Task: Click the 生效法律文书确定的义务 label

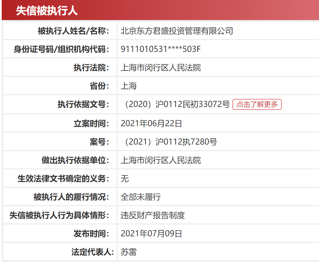Action: pos(63,179)
